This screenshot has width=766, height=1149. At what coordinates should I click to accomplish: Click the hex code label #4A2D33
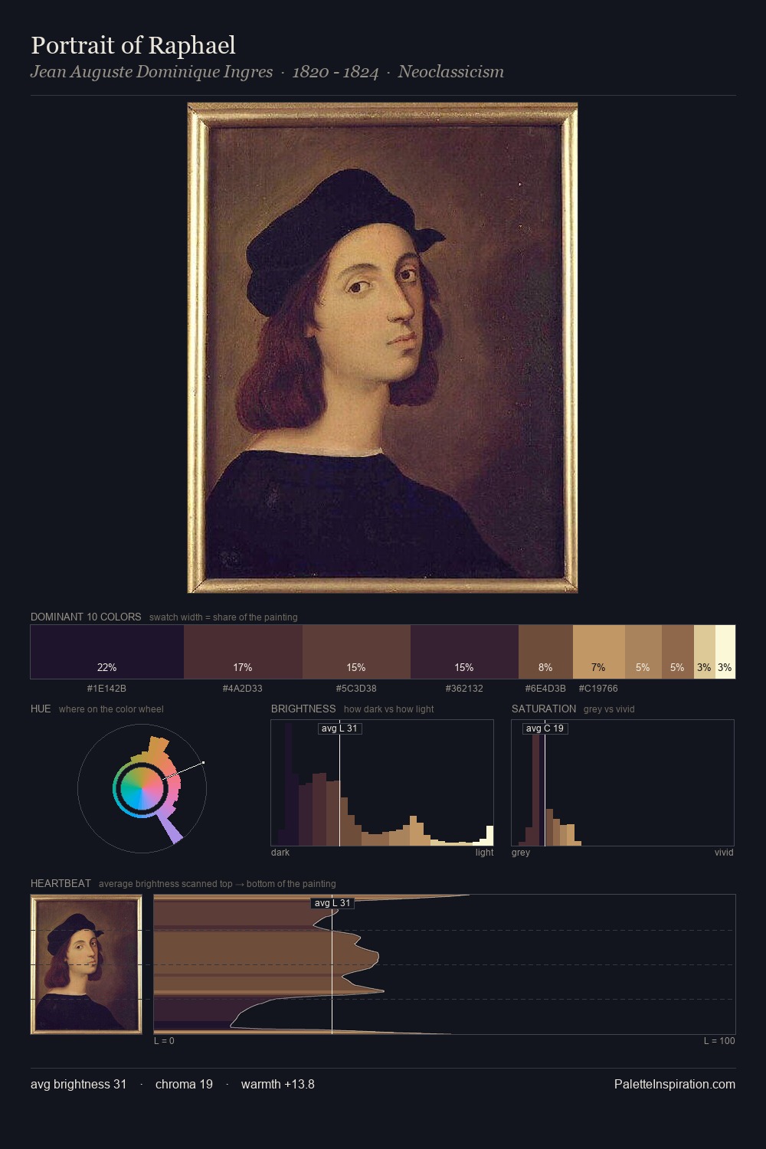[x=243, y=689]
